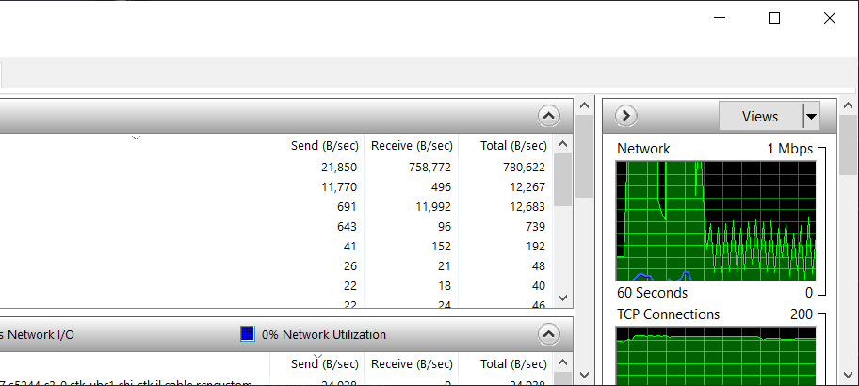Click main pane scrollbar up arrow

pos(584,105)
